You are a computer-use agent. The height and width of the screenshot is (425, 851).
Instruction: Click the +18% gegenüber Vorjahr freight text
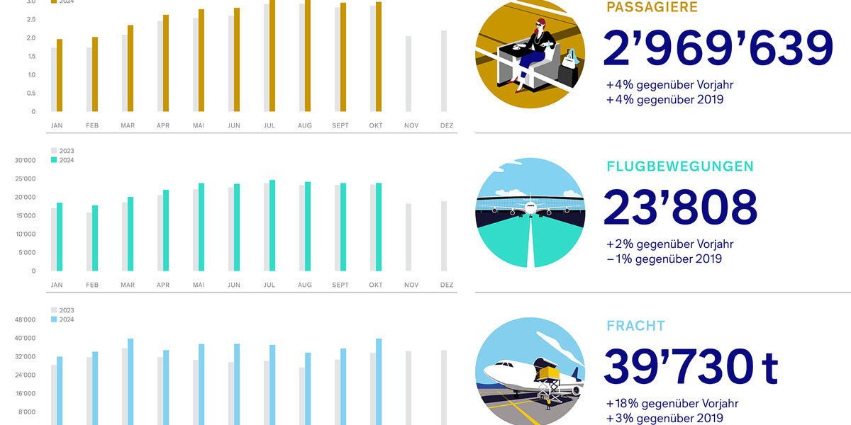coord(670,403)
